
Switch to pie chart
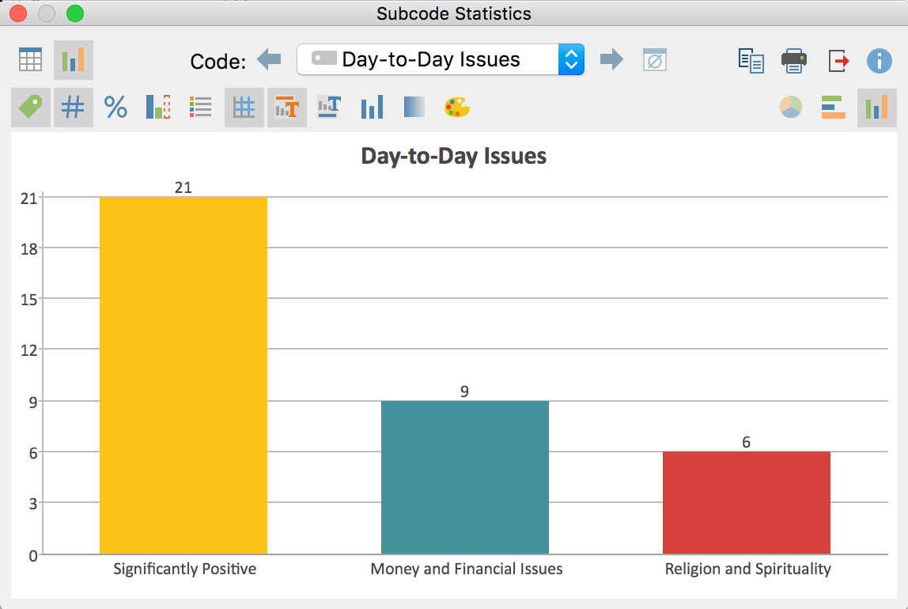pyautogui.click(x=791, y=108)
